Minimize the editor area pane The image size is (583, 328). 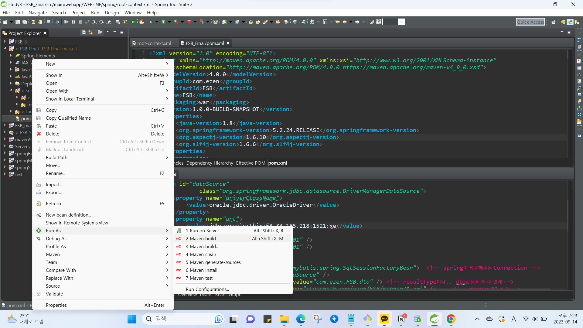click(x=562, y=32)
